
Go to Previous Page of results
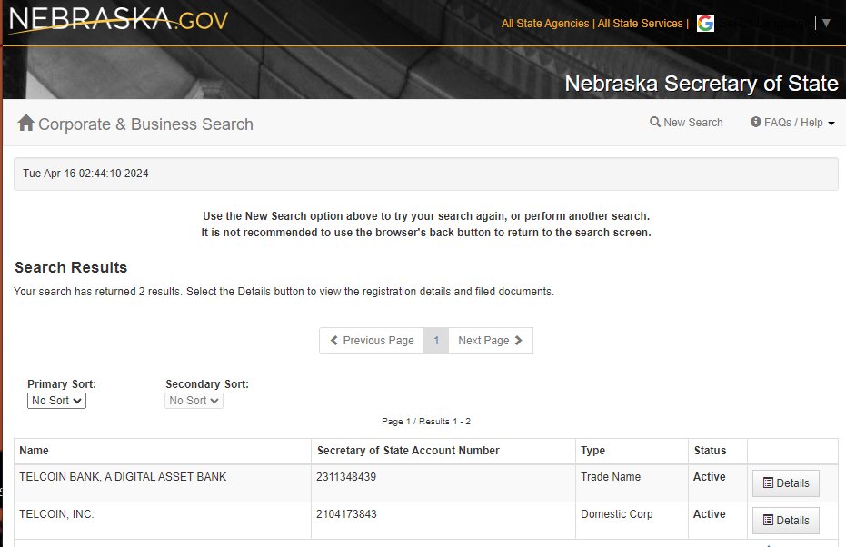click(x=372, y=341)
